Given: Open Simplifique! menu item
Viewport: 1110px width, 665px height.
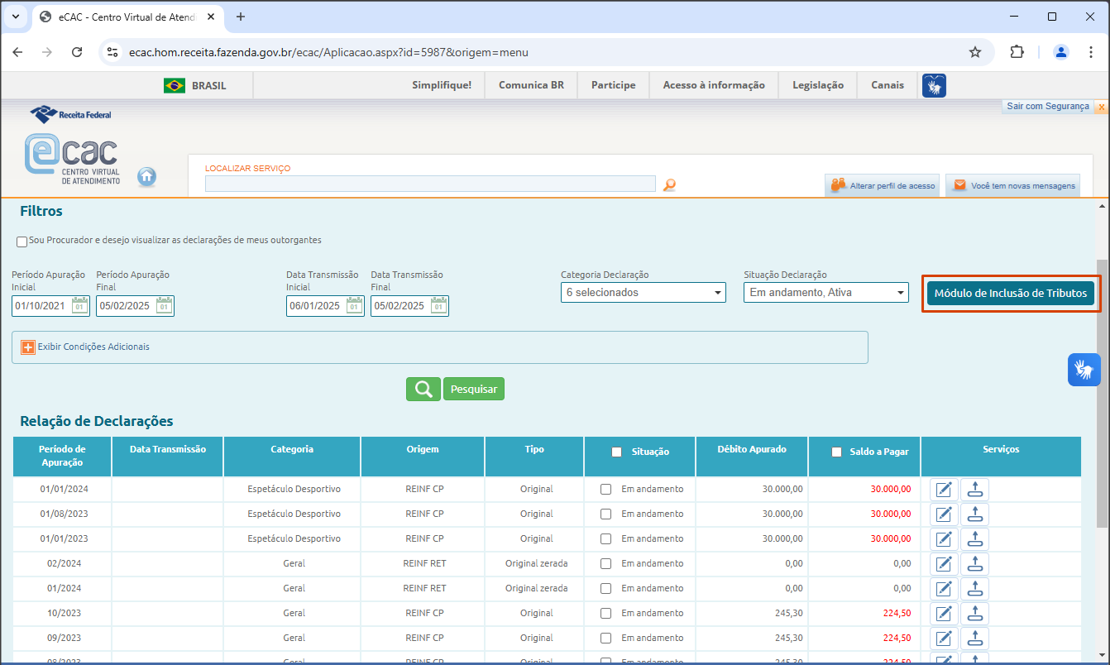Looking at the screenshot, I should tap(442, 85).
